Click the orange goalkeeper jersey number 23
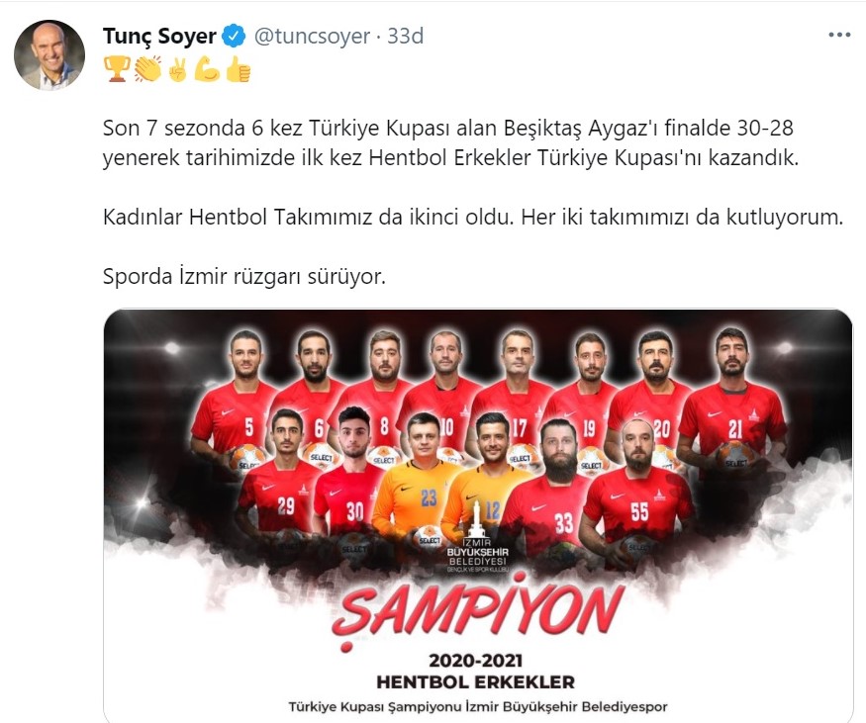866x723 pixels. coord(429,497)
